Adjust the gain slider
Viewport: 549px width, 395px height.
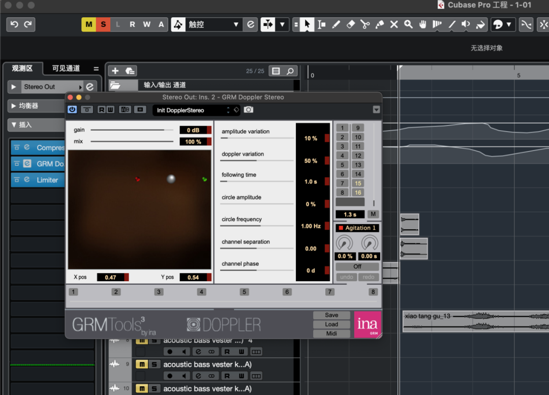click(x=132, y=130)
